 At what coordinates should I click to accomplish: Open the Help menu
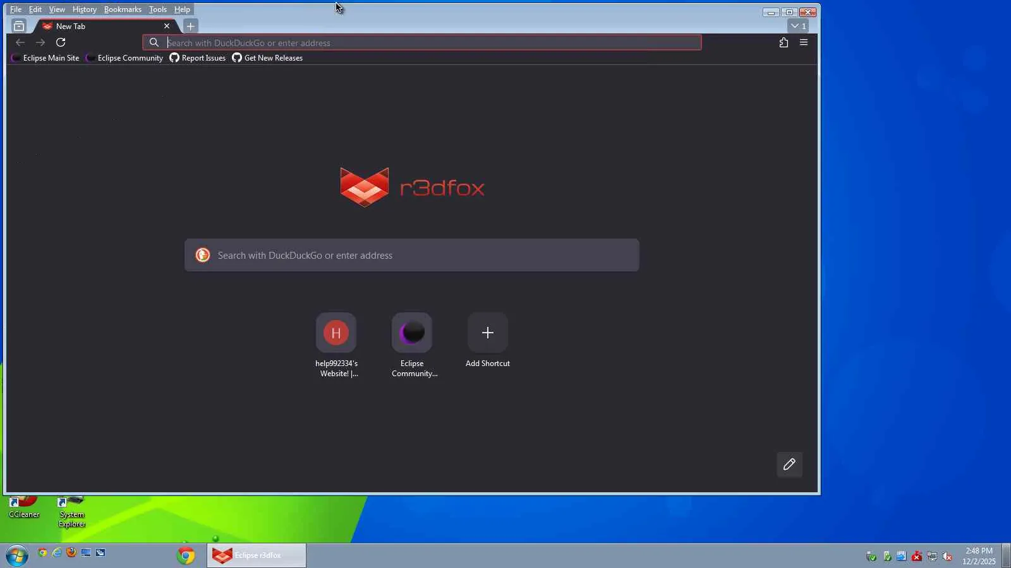click(x=182, y=9)
